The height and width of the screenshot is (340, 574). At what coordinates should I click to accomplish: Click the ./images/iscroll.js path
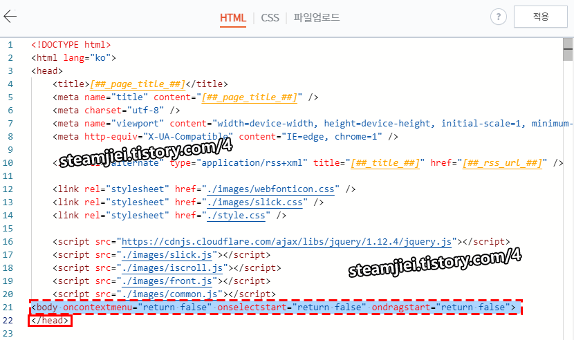click(x=172, y=268)
